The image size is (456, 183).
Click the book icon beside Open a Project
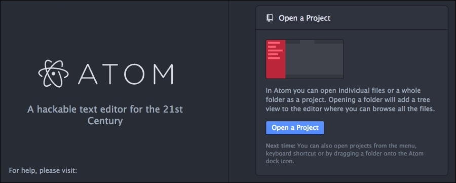pos(270,18)
